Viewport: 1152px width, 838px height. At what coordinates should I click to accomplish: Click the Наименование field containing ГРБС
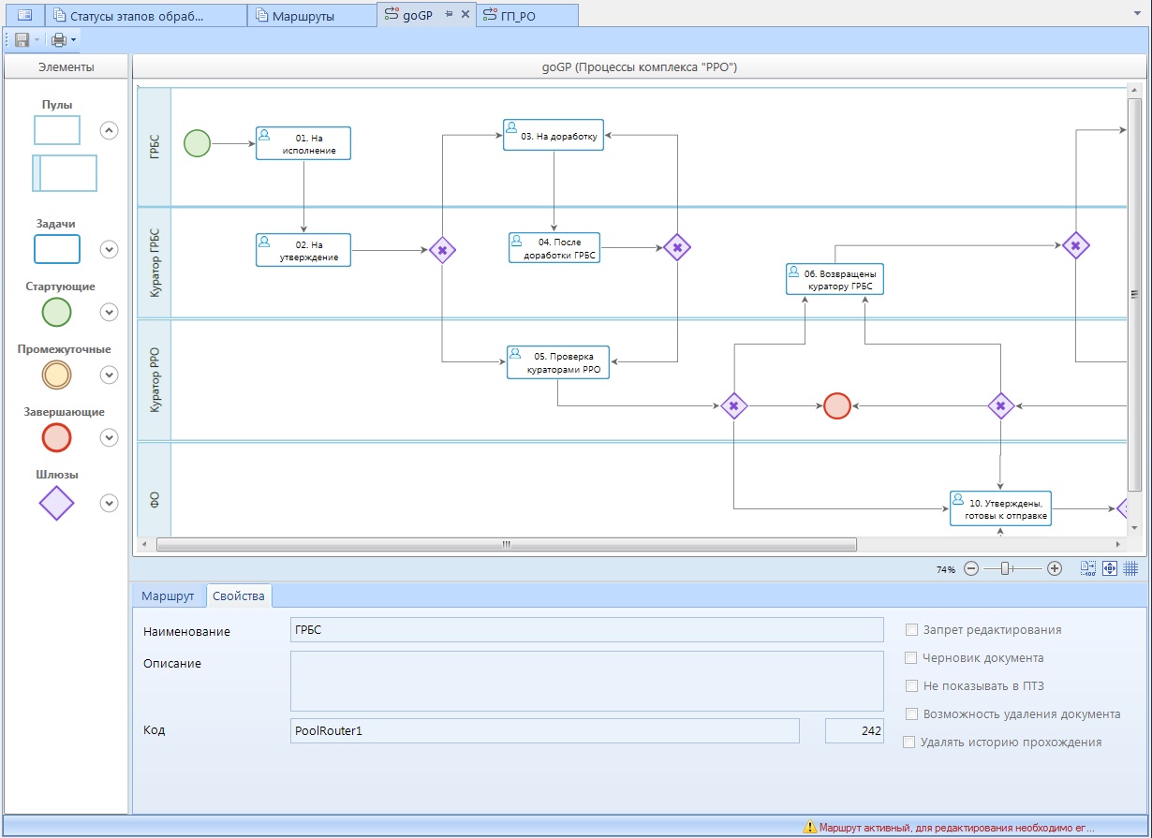(587, 630)
